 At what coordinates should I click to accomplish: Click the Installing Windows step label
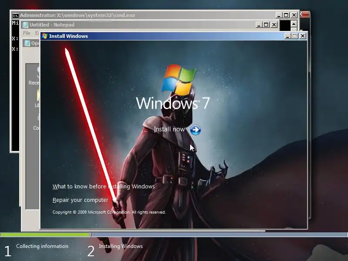[121, 246]
